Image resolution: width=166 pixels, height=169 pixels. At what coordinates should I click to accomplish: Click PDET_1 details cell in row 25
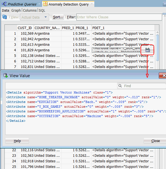point(123,167)
